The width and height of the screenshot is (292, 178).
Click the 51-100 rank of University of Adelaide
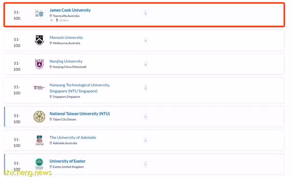pos(17,142)
